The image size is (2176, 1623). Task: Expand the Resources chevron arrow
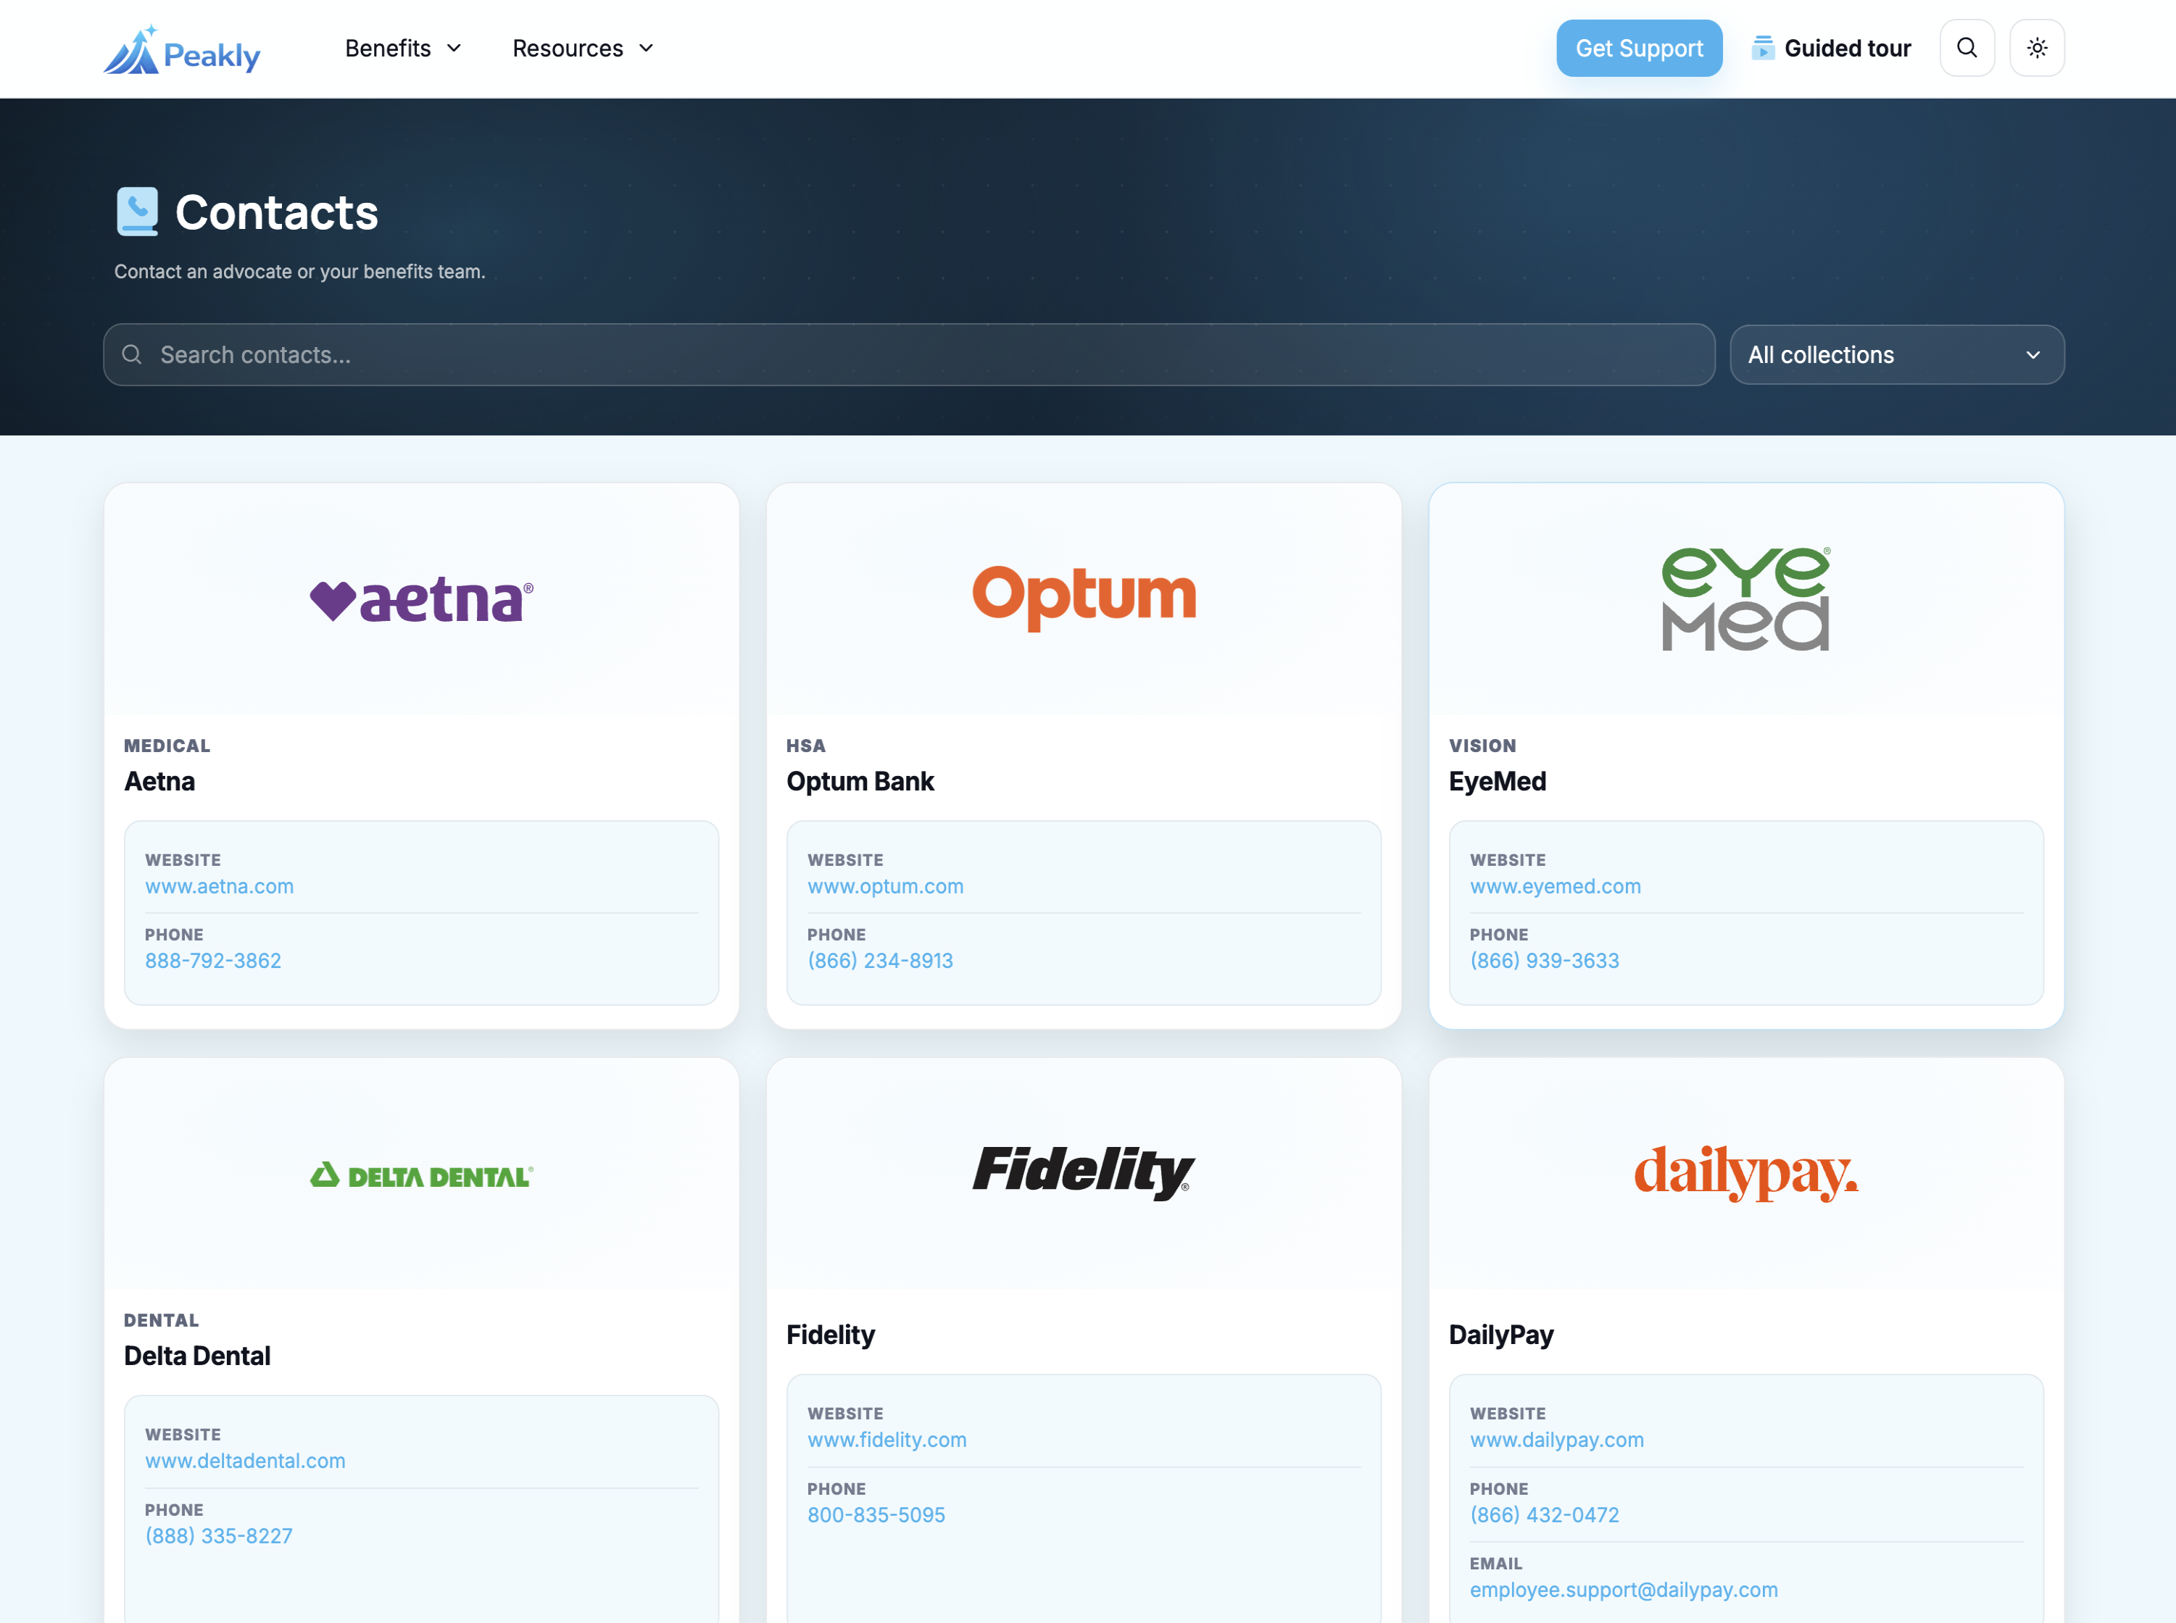[646, 48]
